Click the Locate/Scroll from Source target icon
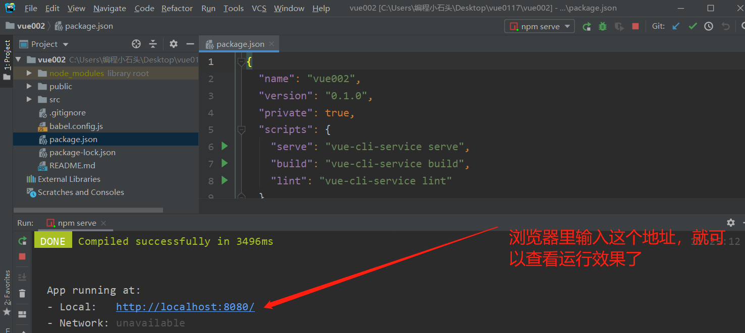The width and height of the screenshot is (745, 333). (x=136, y=44)
